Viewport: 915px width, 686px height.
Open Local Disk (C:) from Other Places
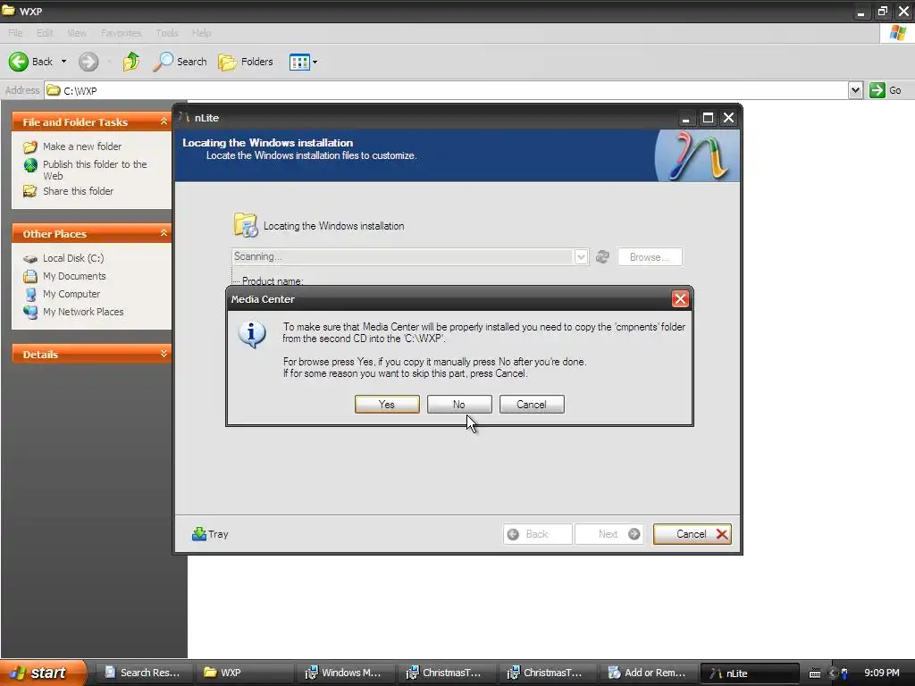(73, 258)
